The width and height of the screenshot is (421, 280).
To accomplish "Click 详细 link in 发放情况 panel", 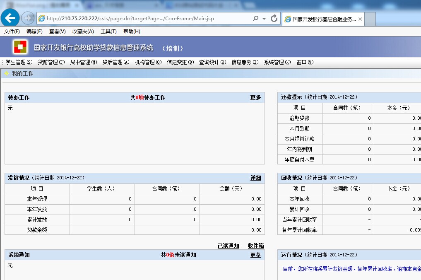I will [x=255, y=178].
